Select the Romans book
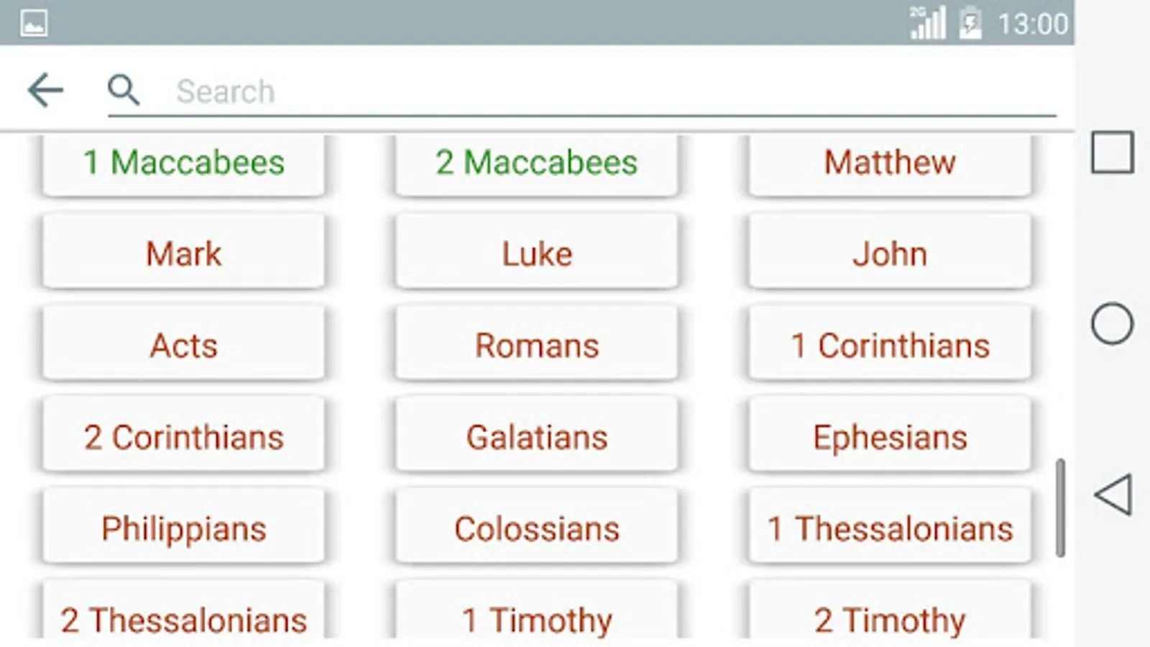This screenshot has width=1150, height=647. 537,345
